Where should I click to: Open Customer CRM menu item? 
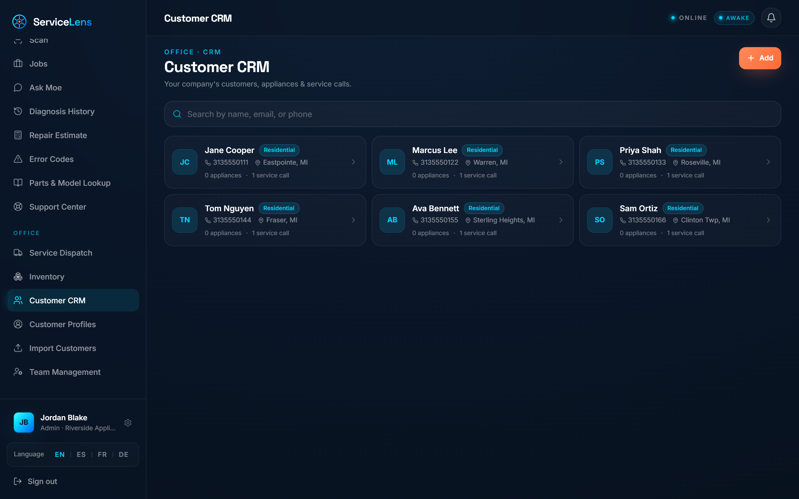73,300
